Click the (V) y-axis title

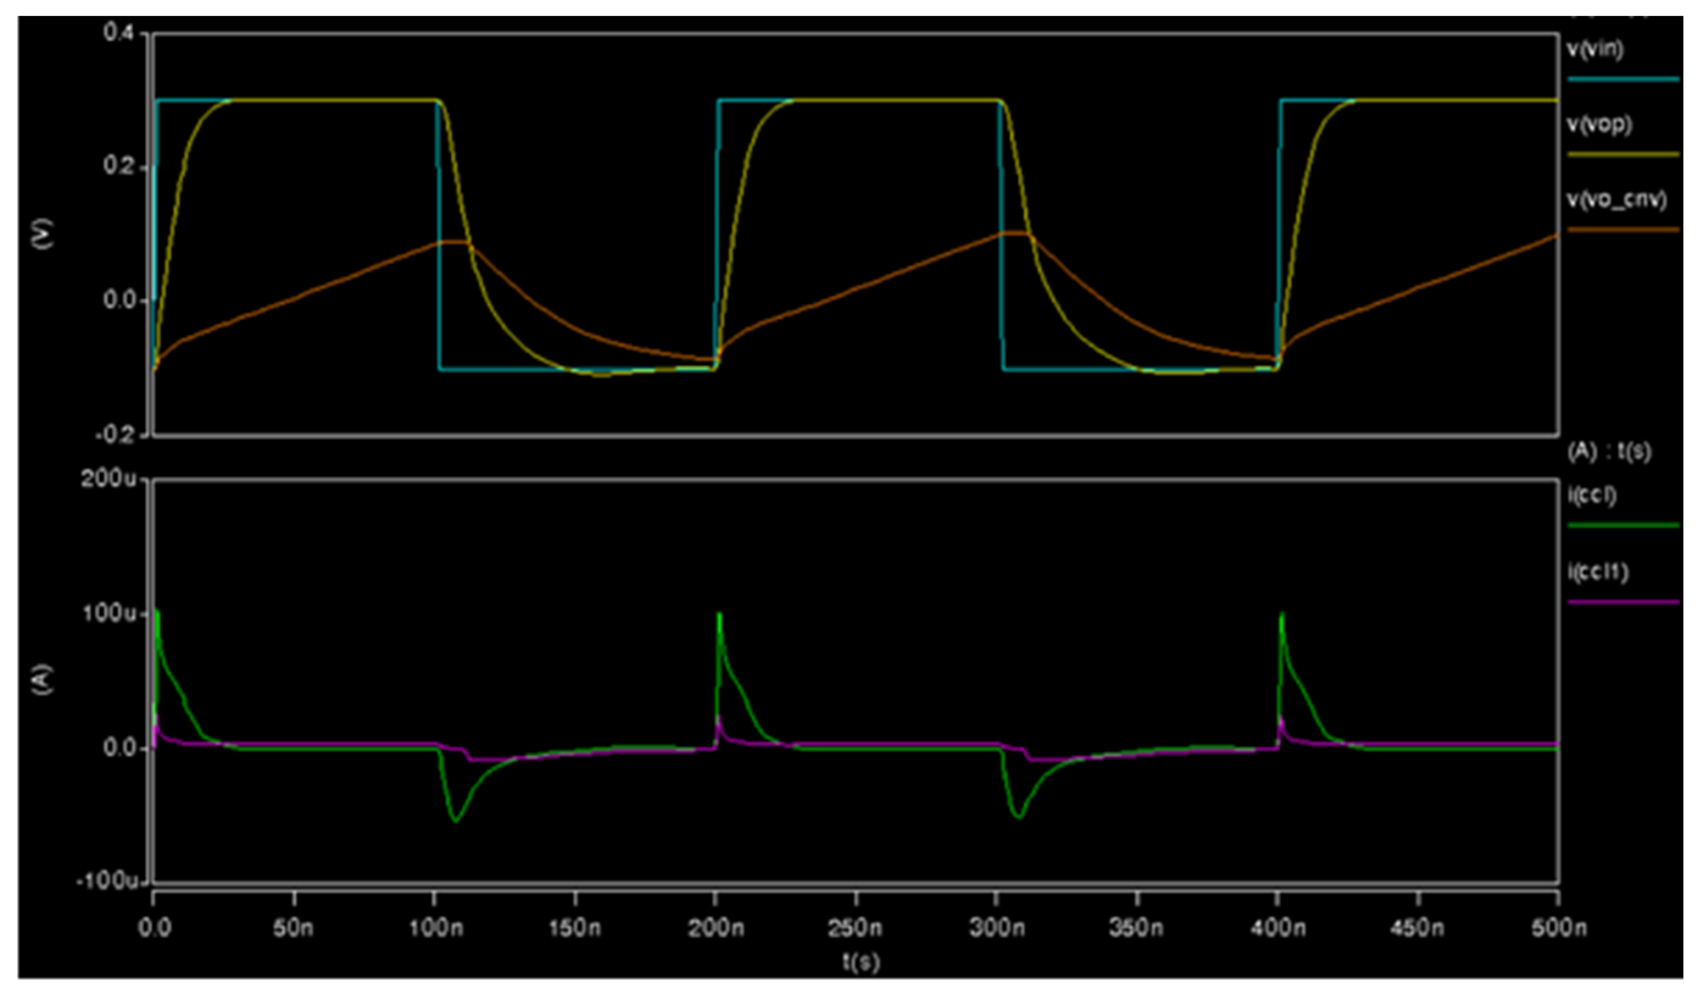pyautogui.click(x=44, y=234)
